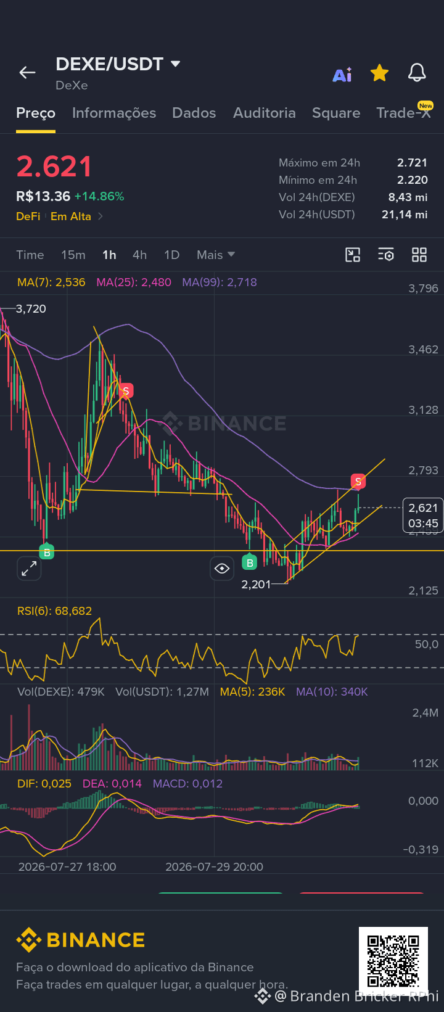This screenshot has width=444, height=1012.
Task: Tap the DIF: 0,025 MACD label
Action: [x=44, y=784]
